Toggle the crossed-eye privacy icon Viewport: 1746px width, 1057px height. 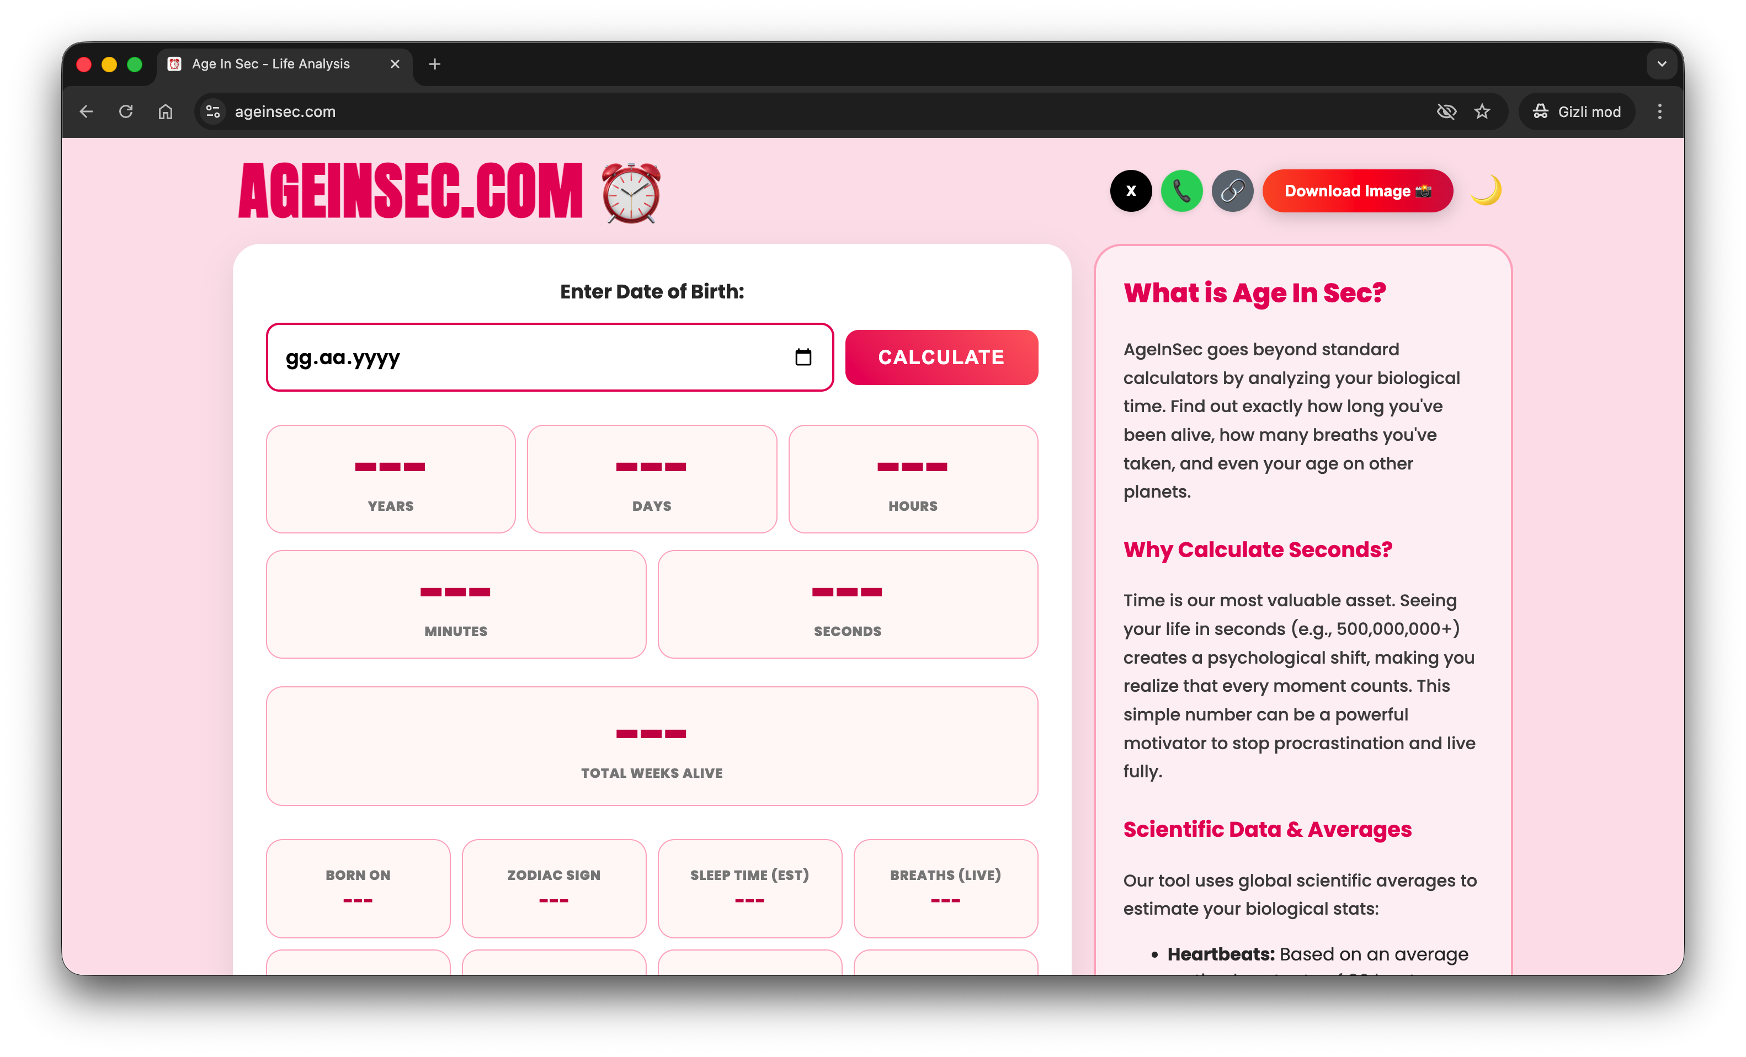coord(1446,111)
